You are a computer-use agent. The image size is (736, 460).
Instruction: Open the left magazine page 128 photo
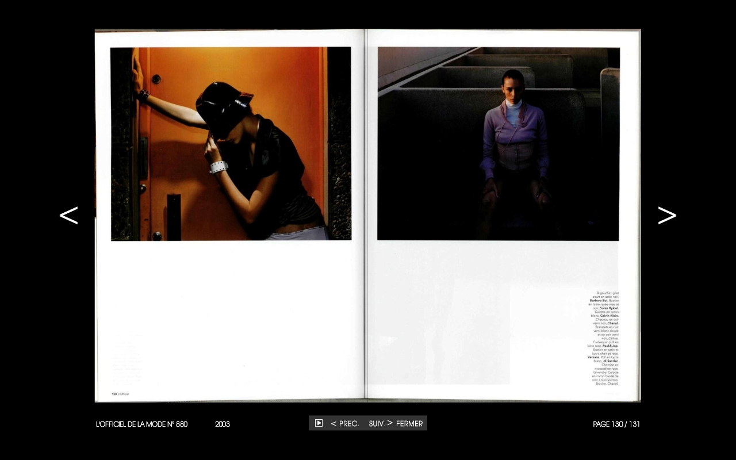point(231,144)
